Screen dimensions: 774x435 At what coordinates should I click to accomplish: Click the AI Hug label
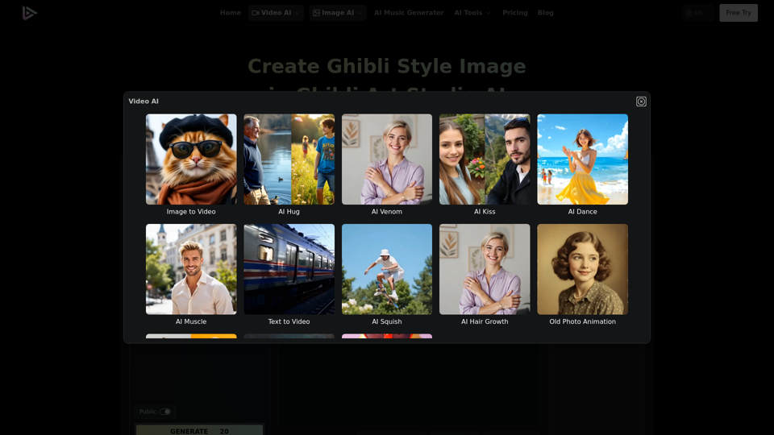pos(289,212)
